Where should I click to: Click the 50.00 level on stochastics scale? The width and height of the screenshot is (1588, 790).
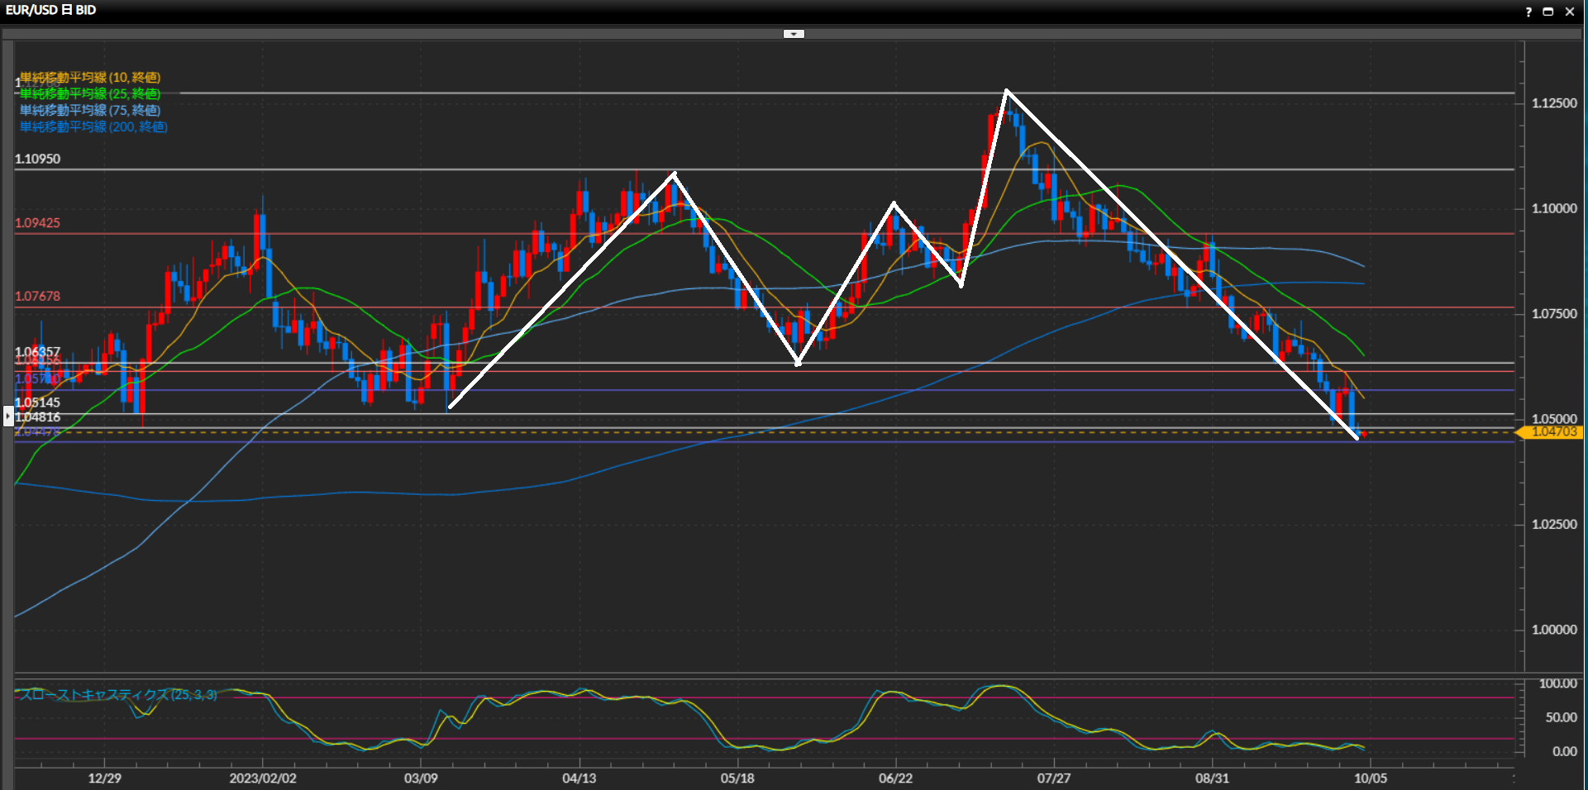click(x=1561, y=717)
